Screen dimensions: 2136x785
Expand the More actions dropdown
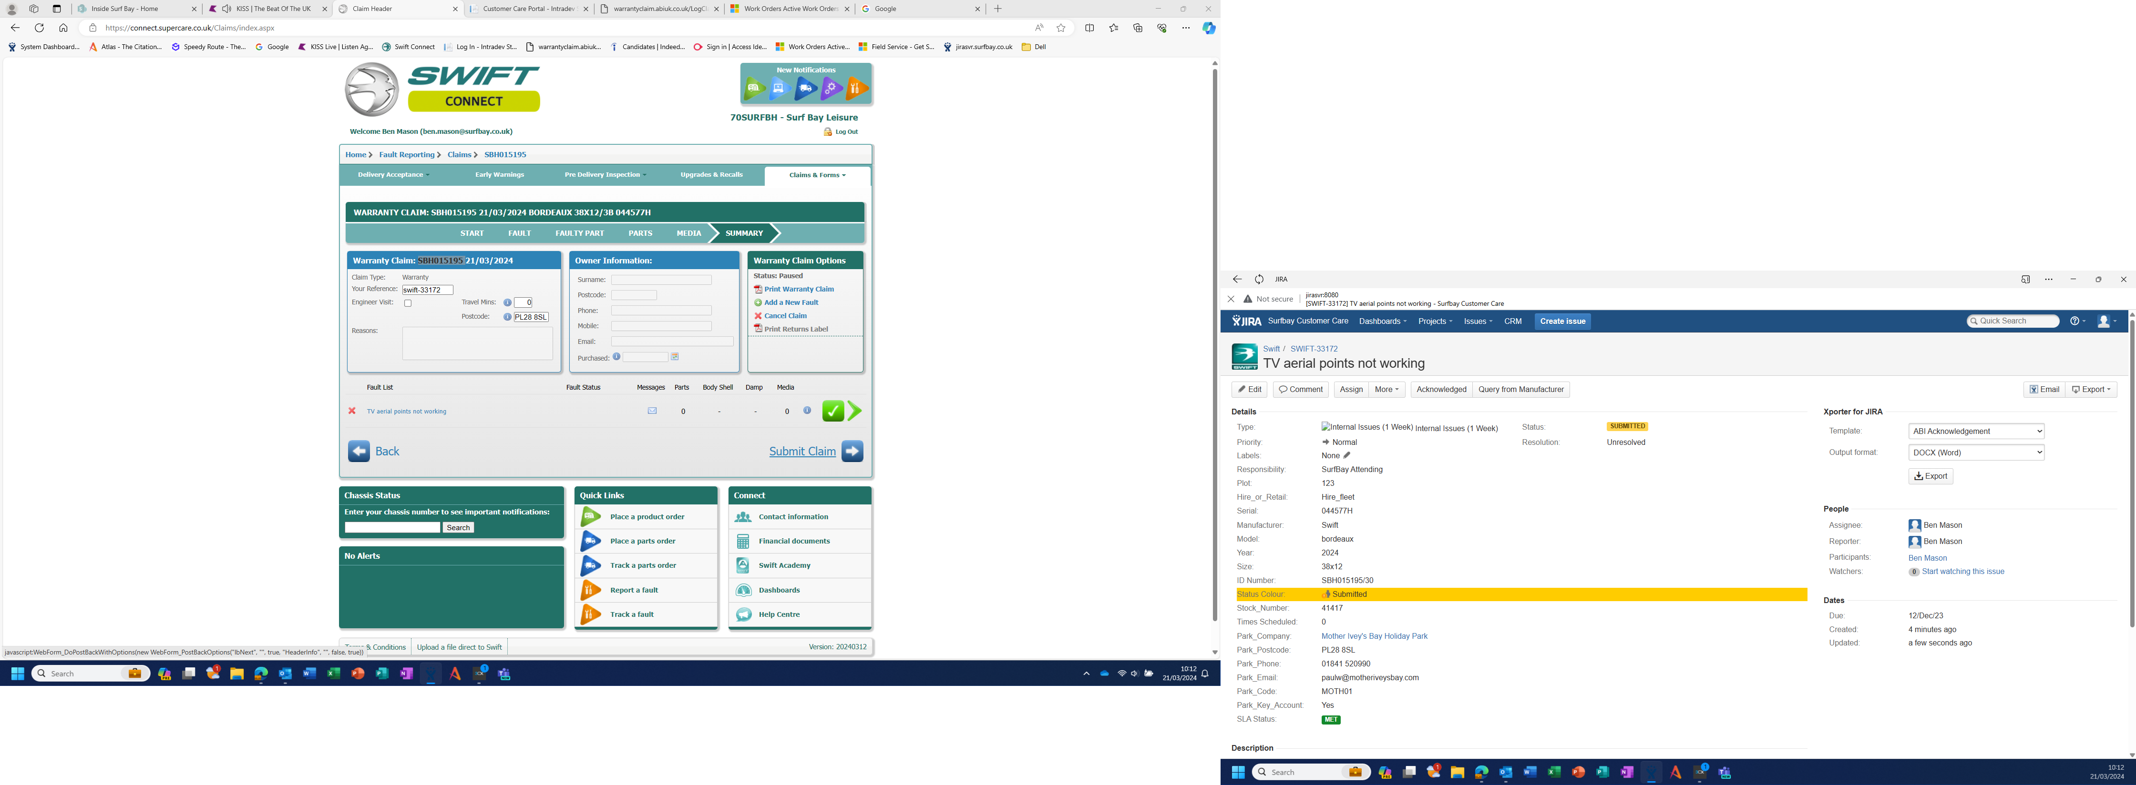click(1386, 389)
